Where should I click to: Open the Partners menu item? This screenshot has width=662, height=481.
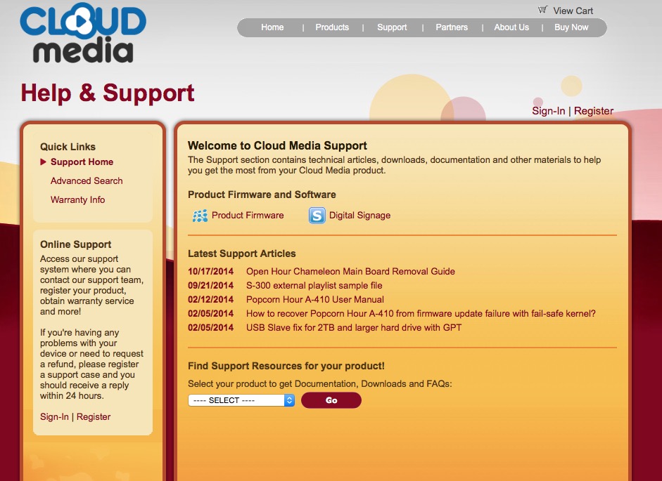(452, 27)
